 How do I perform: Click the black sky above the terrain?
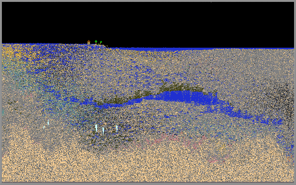point(148,23)
